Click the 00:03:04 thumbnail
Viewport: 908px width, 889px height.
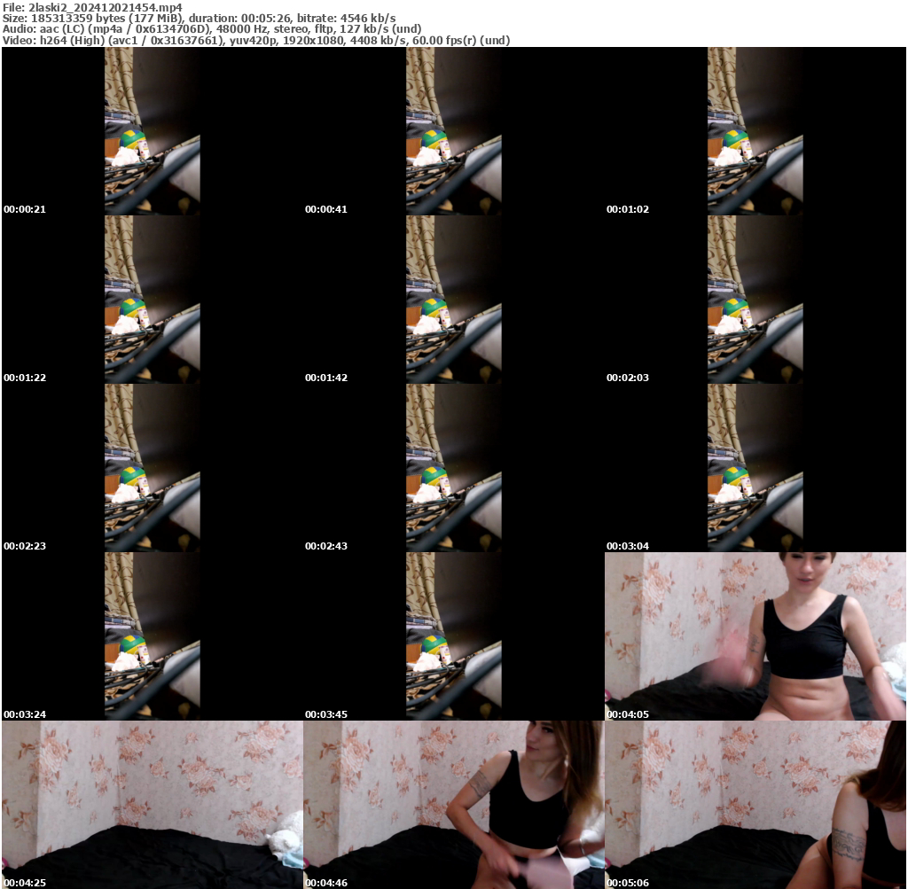coord(755,465)
